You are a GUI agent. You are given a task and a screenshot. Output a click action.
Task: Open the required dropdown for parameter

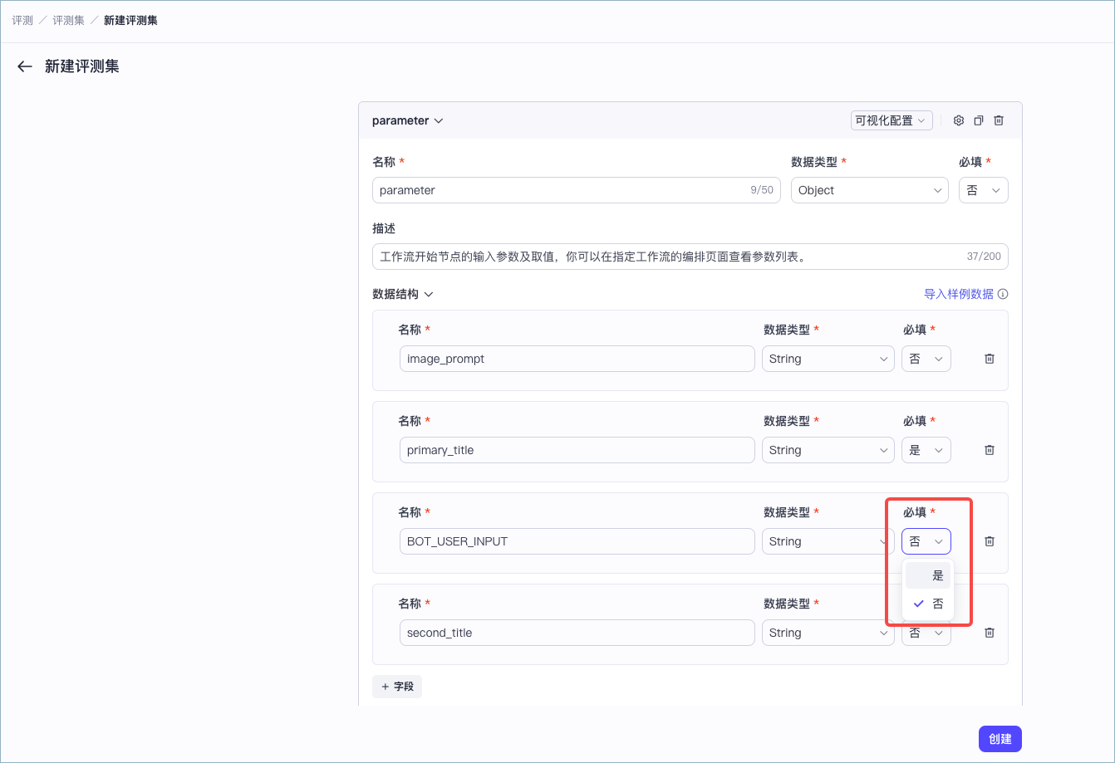(984, 190)
